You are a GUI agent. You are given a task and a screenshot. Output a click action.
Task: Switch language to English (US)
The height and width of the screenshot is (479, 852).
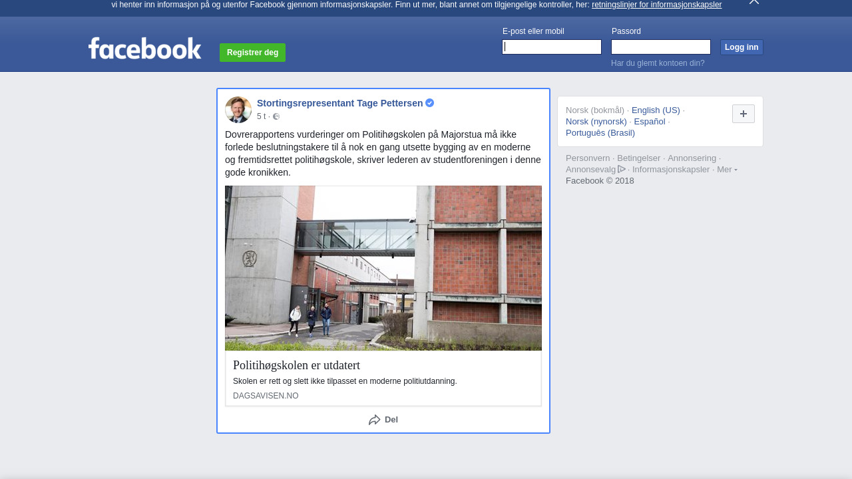pos(656,110)
